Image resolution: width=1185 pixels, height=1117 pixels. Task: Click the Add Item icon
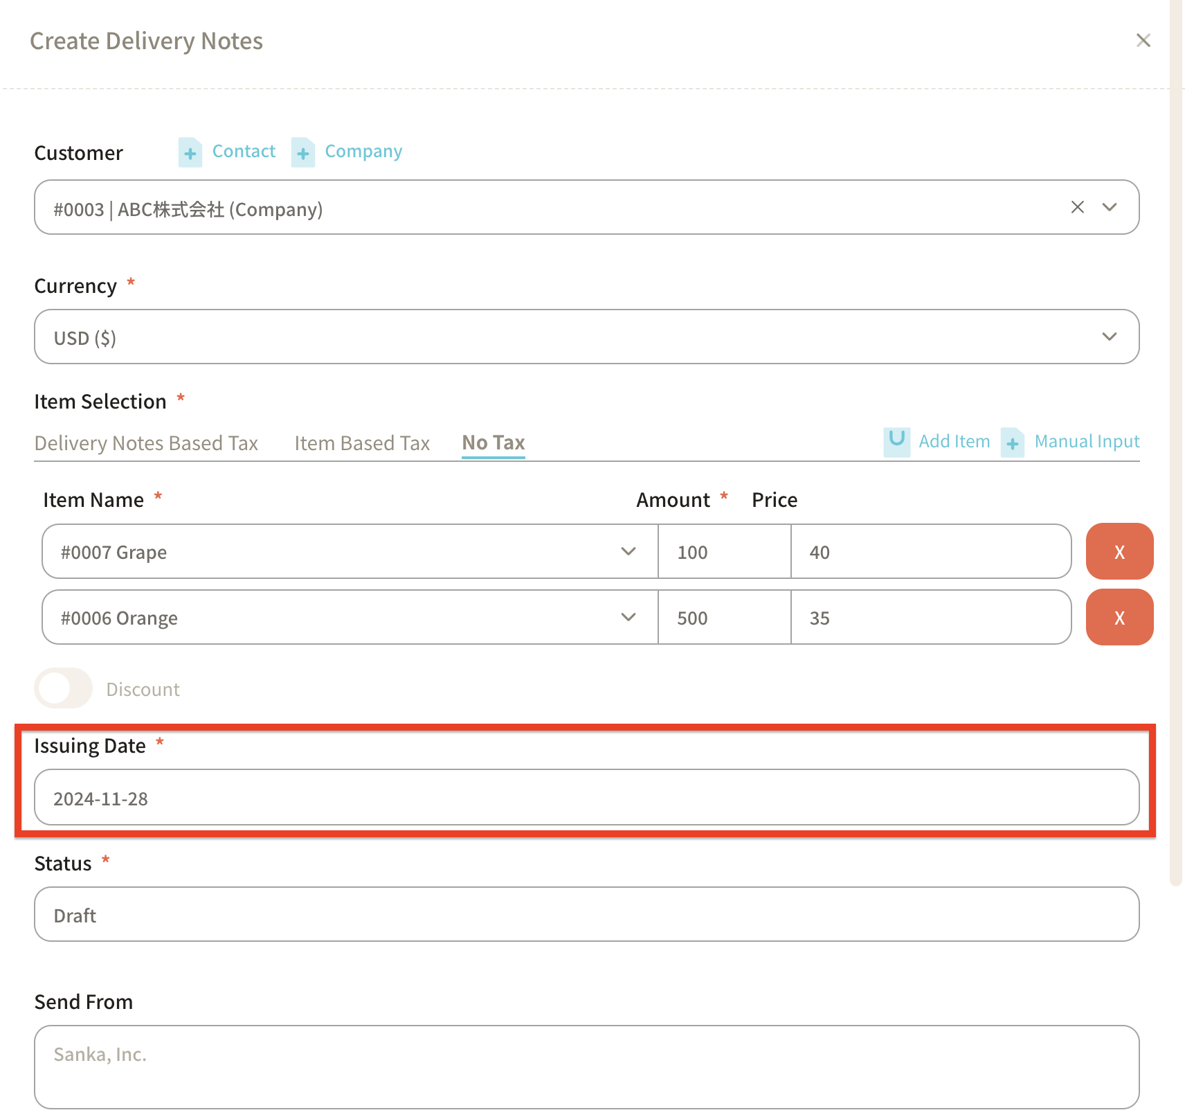[896, 441]
